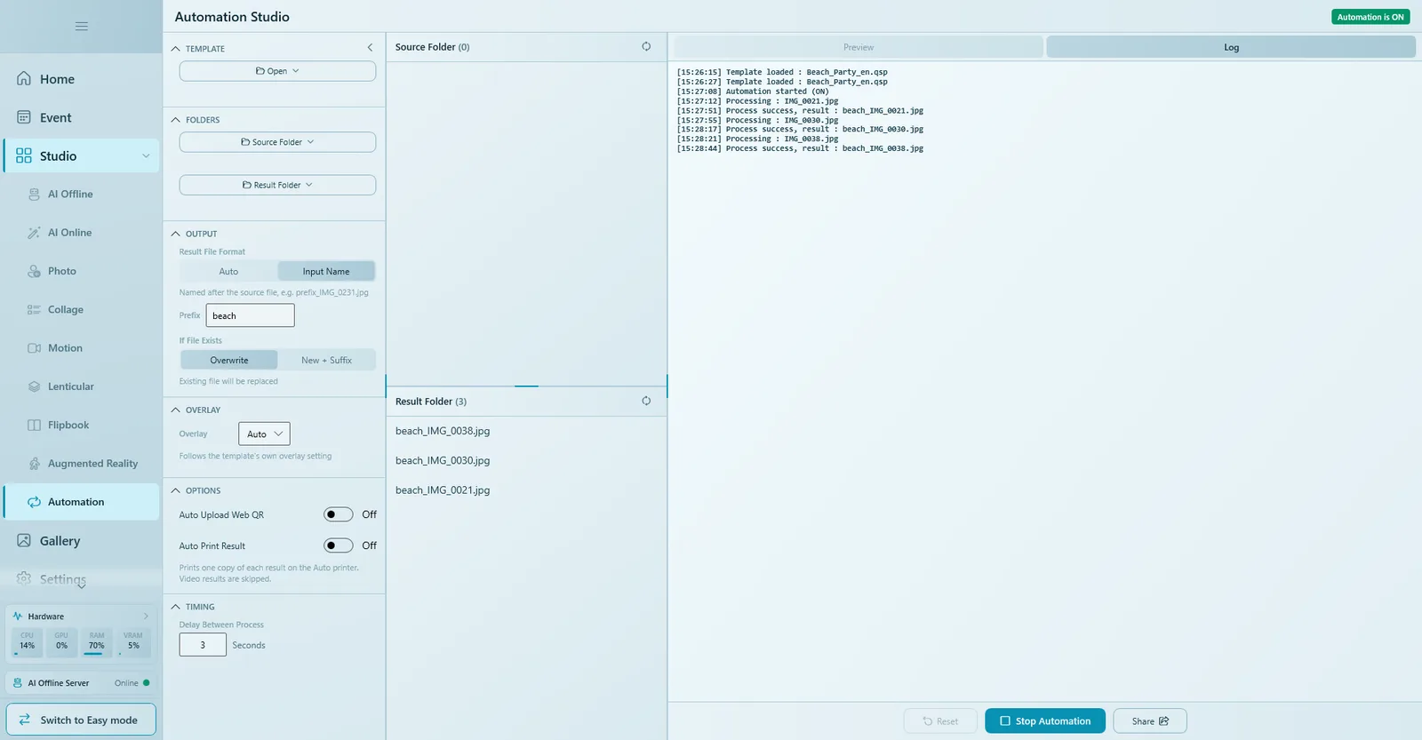Enable Auto Print Result toggle
1422x740 pixels.
[x=338, y=545]
